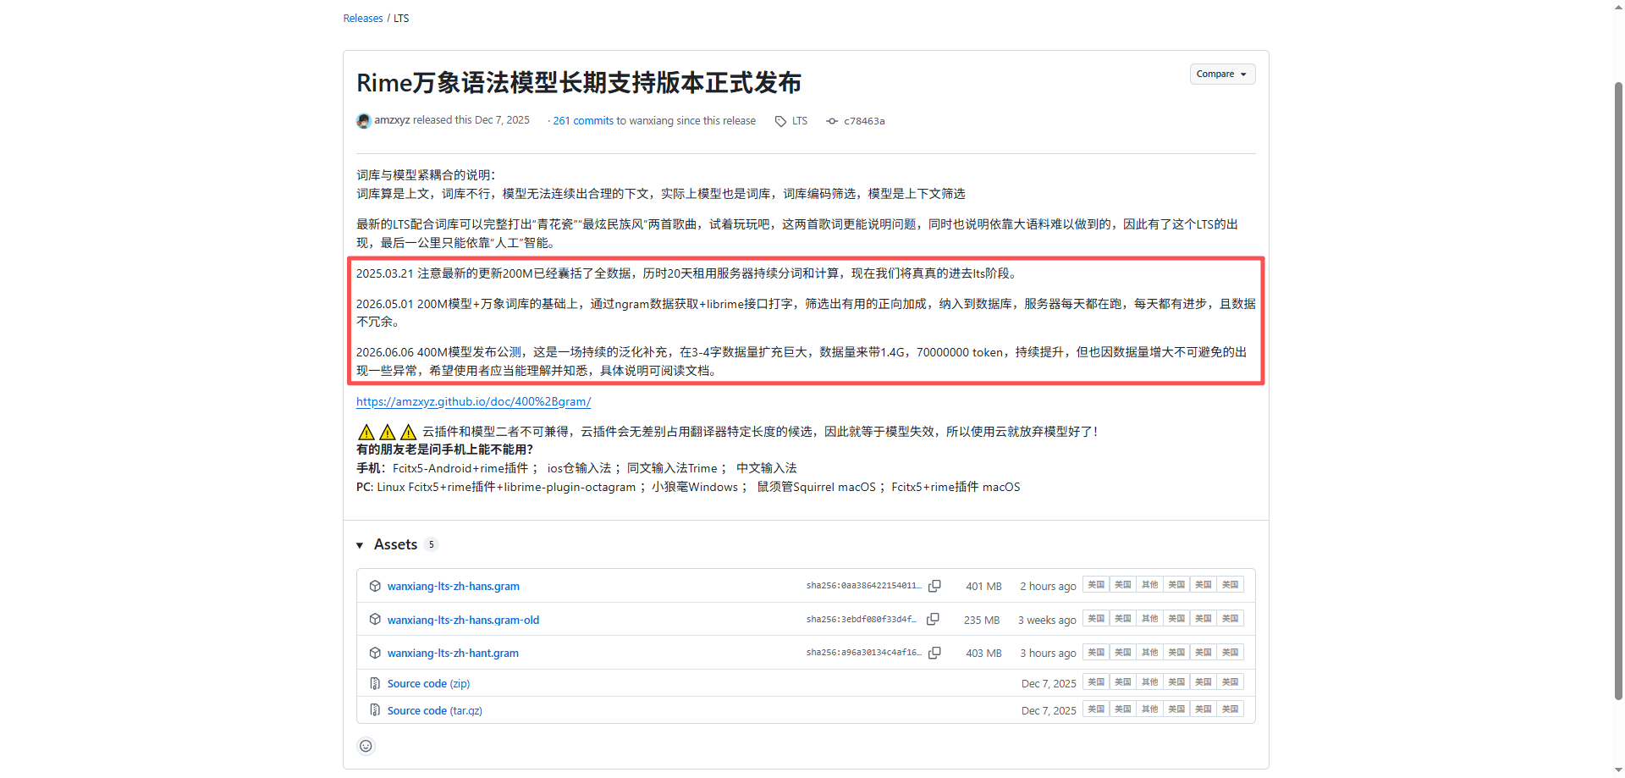Screen dimensions: 1625x778
Task: Click 其他 mirror button for wanxiang-lts-zh-hans.gram-old
Action: (x=1149, y=619)
